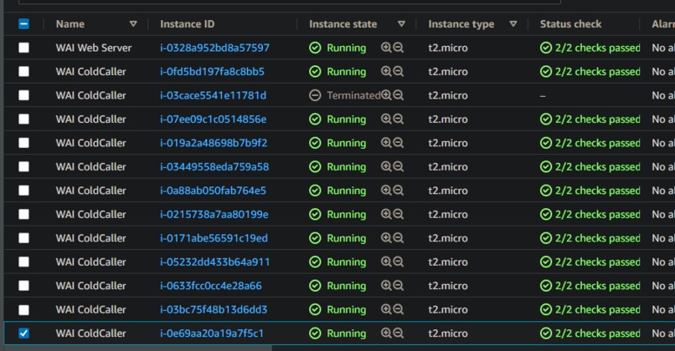This screenshot has height=351, width=675.
Task: Click zoom-in filter icon for i-07ee09c1c0514856e
Action: [x=386, y=119]
